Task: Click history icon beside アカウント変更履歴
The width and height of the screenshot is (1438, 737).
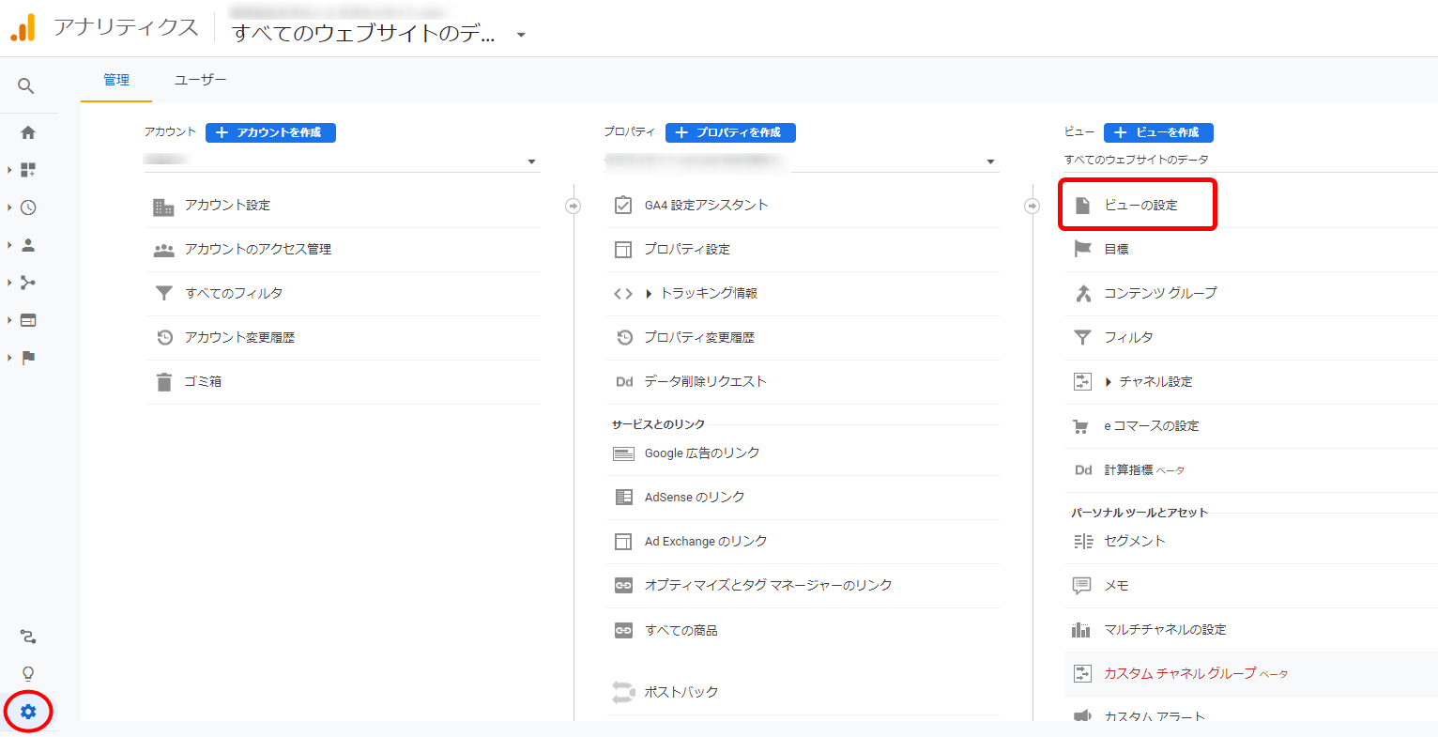Action: click(x=164, y=338)
